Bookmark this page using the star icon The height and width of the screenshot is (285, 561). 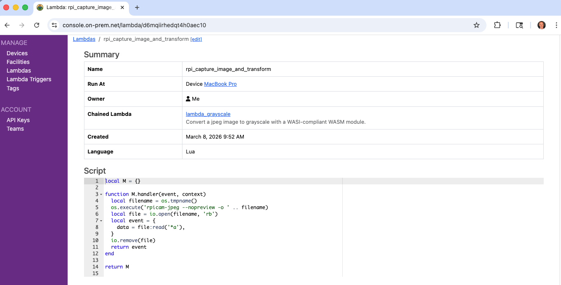(477, 25)
